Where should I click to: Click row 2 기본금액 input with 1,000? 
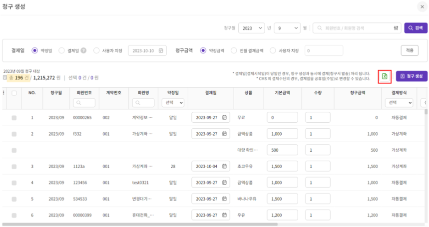pos(282,134)
